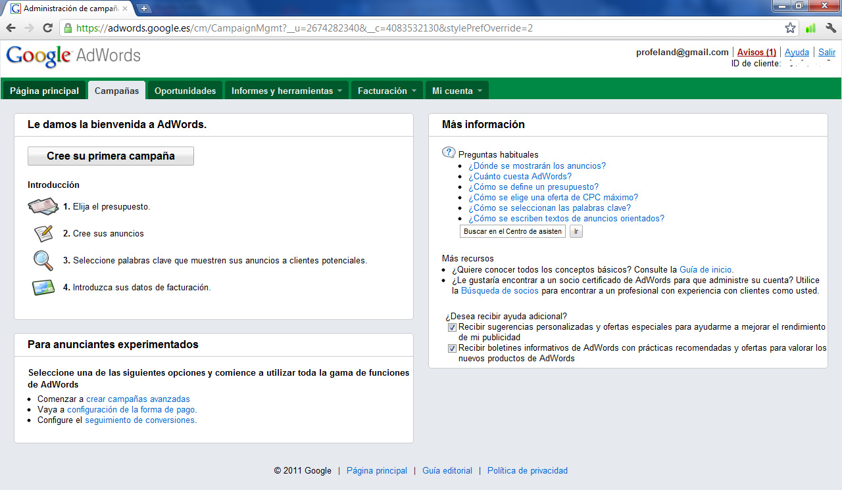Click the question mark help icon

coord(449,152)
